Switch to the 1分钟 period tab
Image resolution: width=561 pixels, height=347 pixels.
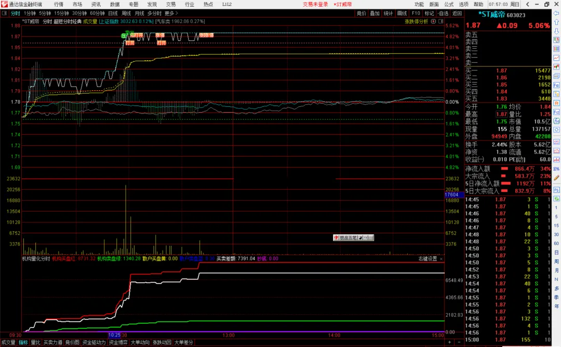(30, 13)
